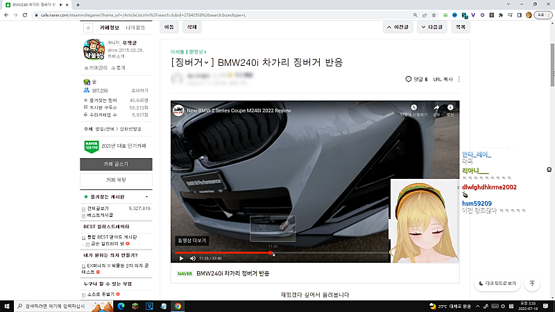Go to previous post with 이전글
The height and width of the screenshot is (312, 555).
pos(401,28)
